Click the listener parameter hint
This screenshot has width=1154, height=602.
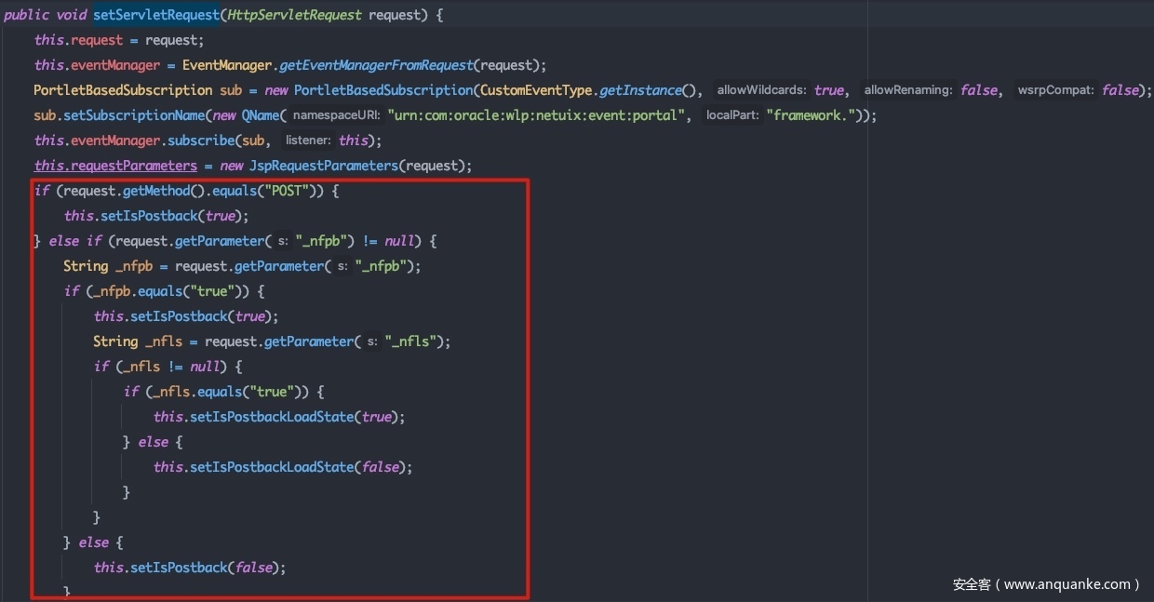point(307,140)
